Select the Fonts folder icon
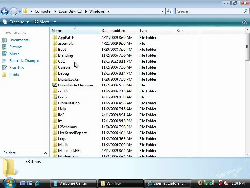250x188 pixels. (55, 97)
